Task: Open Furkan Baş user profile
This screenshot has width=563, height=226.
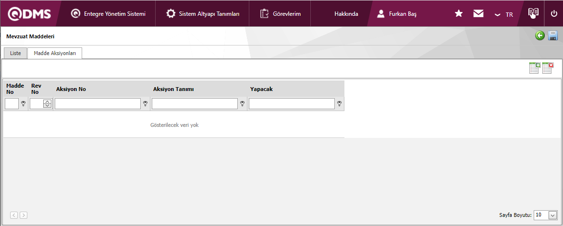Action: (396, 14)
